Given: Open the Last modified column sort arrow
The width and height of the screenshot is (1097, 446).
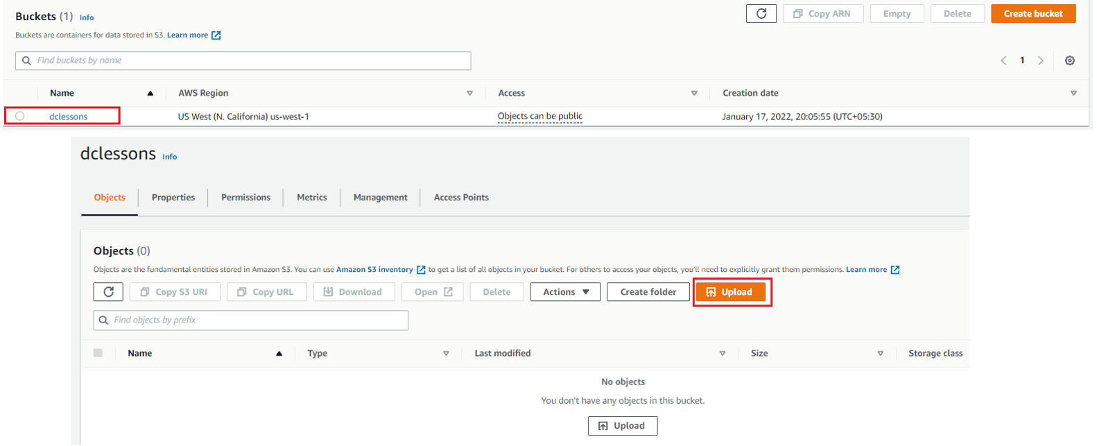Looking at the screenshot, I should 722,354.
